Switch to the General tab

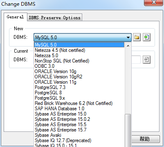(15, 17)
